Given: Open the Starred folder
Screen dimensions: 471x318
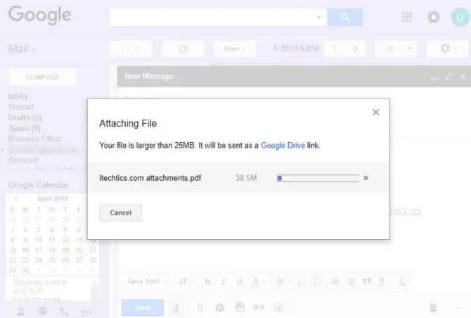Looking at the screenshot, I should (x=20, y=107).
